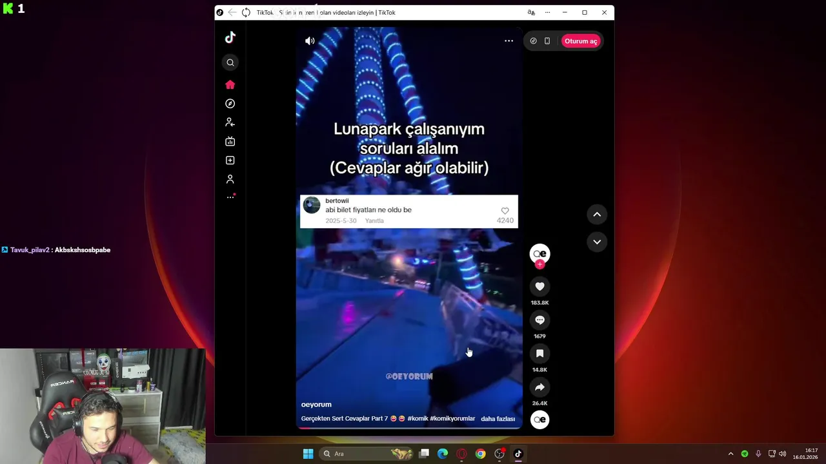Click the 26.4K share count
The image size is (826, 464).
tap(540, 403)
